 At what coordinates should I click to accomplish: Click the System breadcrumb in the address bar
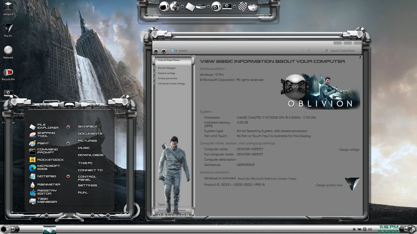[183, 51]
